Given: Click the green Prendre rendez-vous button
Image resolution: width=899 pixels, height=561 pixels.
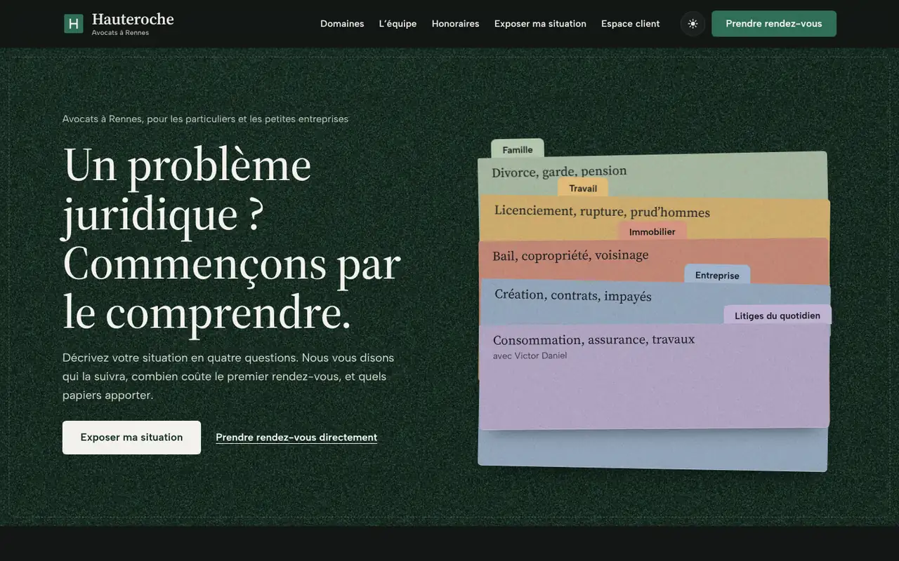Looking at the screenshot, I should coord(774,24).
